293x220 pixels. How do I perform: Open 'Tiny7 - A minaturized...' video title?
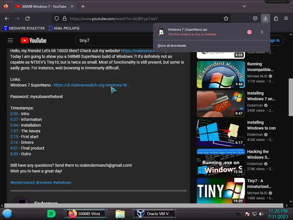click(x=259, y=184)
